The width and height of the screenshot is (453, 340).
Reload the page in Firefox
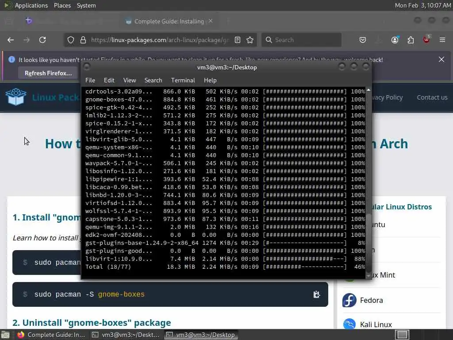(42, 40)
